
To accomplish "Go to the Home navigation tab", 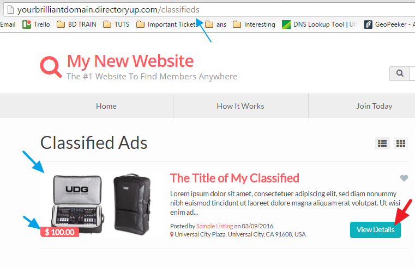I will (106, 106).
